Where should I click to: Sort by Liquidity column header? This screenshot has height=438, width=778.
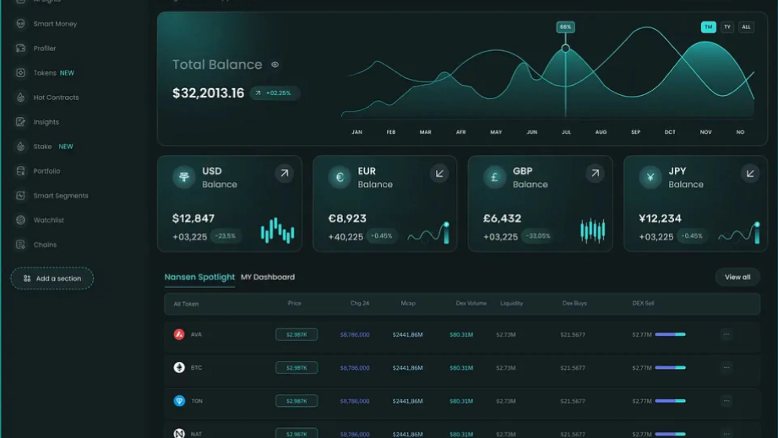coord(511,303)
